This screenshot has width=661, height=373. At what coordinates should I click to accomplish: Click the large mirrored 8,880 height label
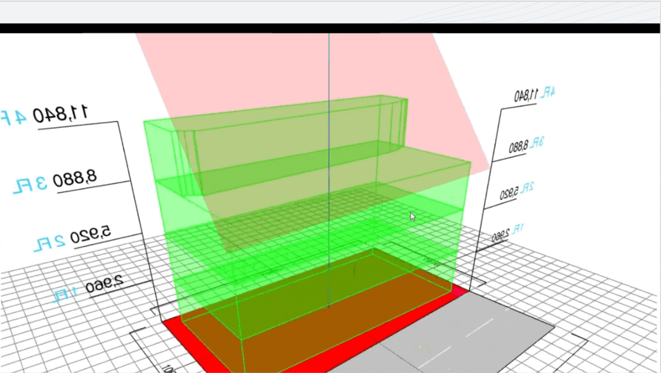(75, 179)
